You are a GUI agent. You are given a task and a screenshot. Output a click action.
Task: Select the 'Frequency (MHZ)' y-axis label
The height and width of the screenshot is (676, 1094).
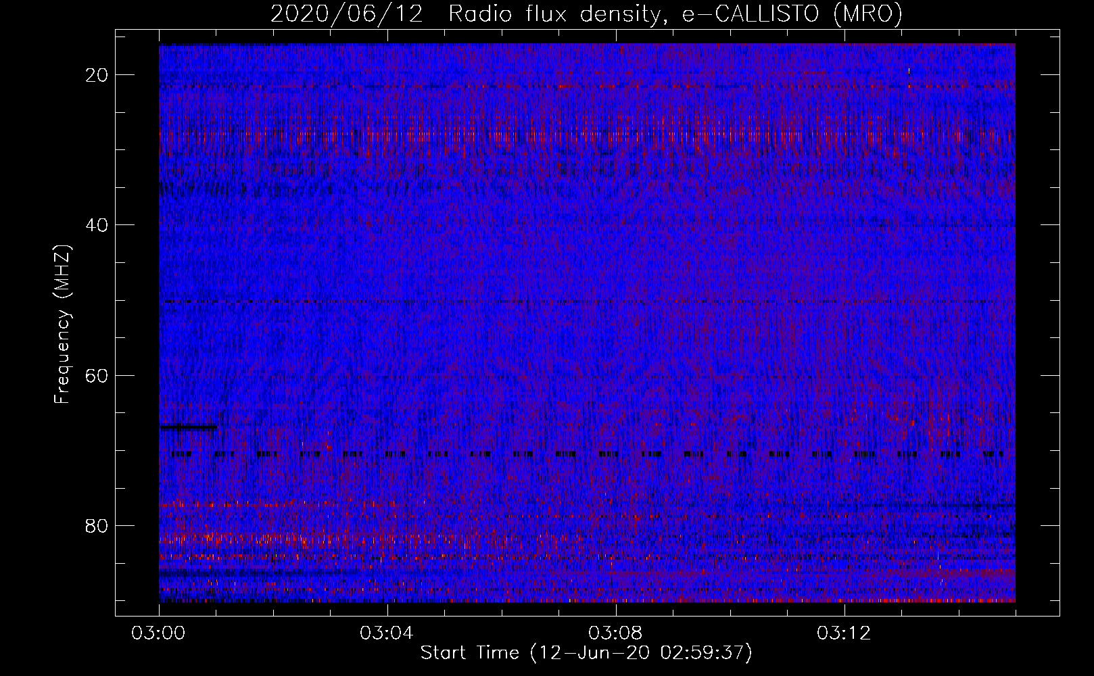(x=62, y=324)
